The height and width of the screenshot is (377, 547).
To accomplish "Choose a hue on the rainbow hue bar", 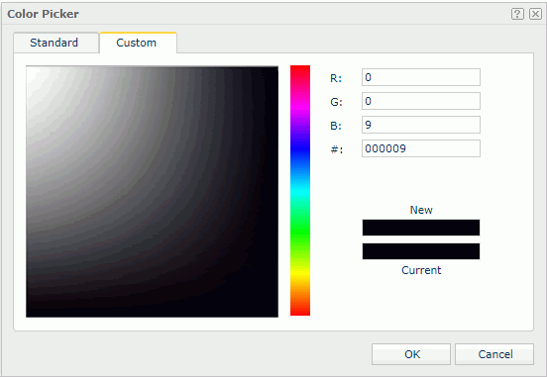I will click(x=300, y=191).
